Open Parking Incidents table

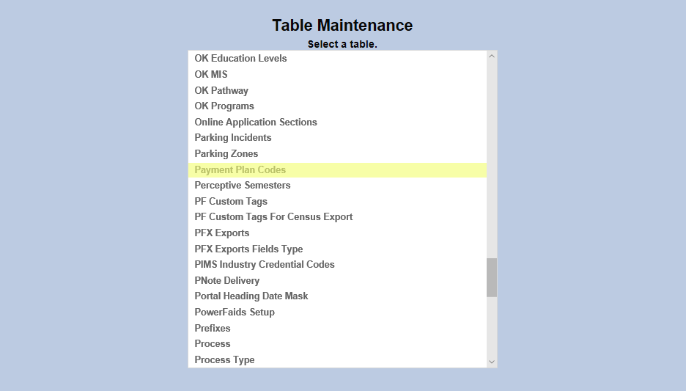[233, 138]
